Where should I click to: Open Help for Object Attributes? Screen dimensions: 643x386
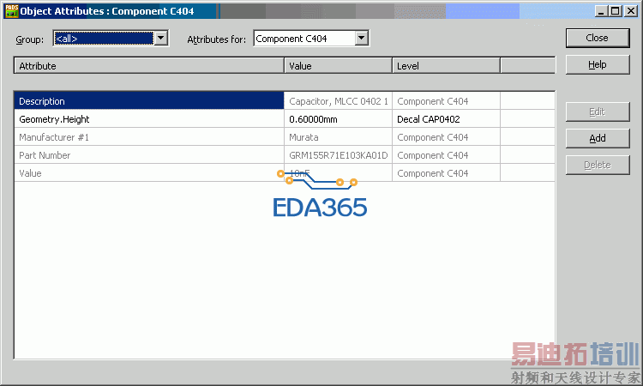tap(598, 65)
